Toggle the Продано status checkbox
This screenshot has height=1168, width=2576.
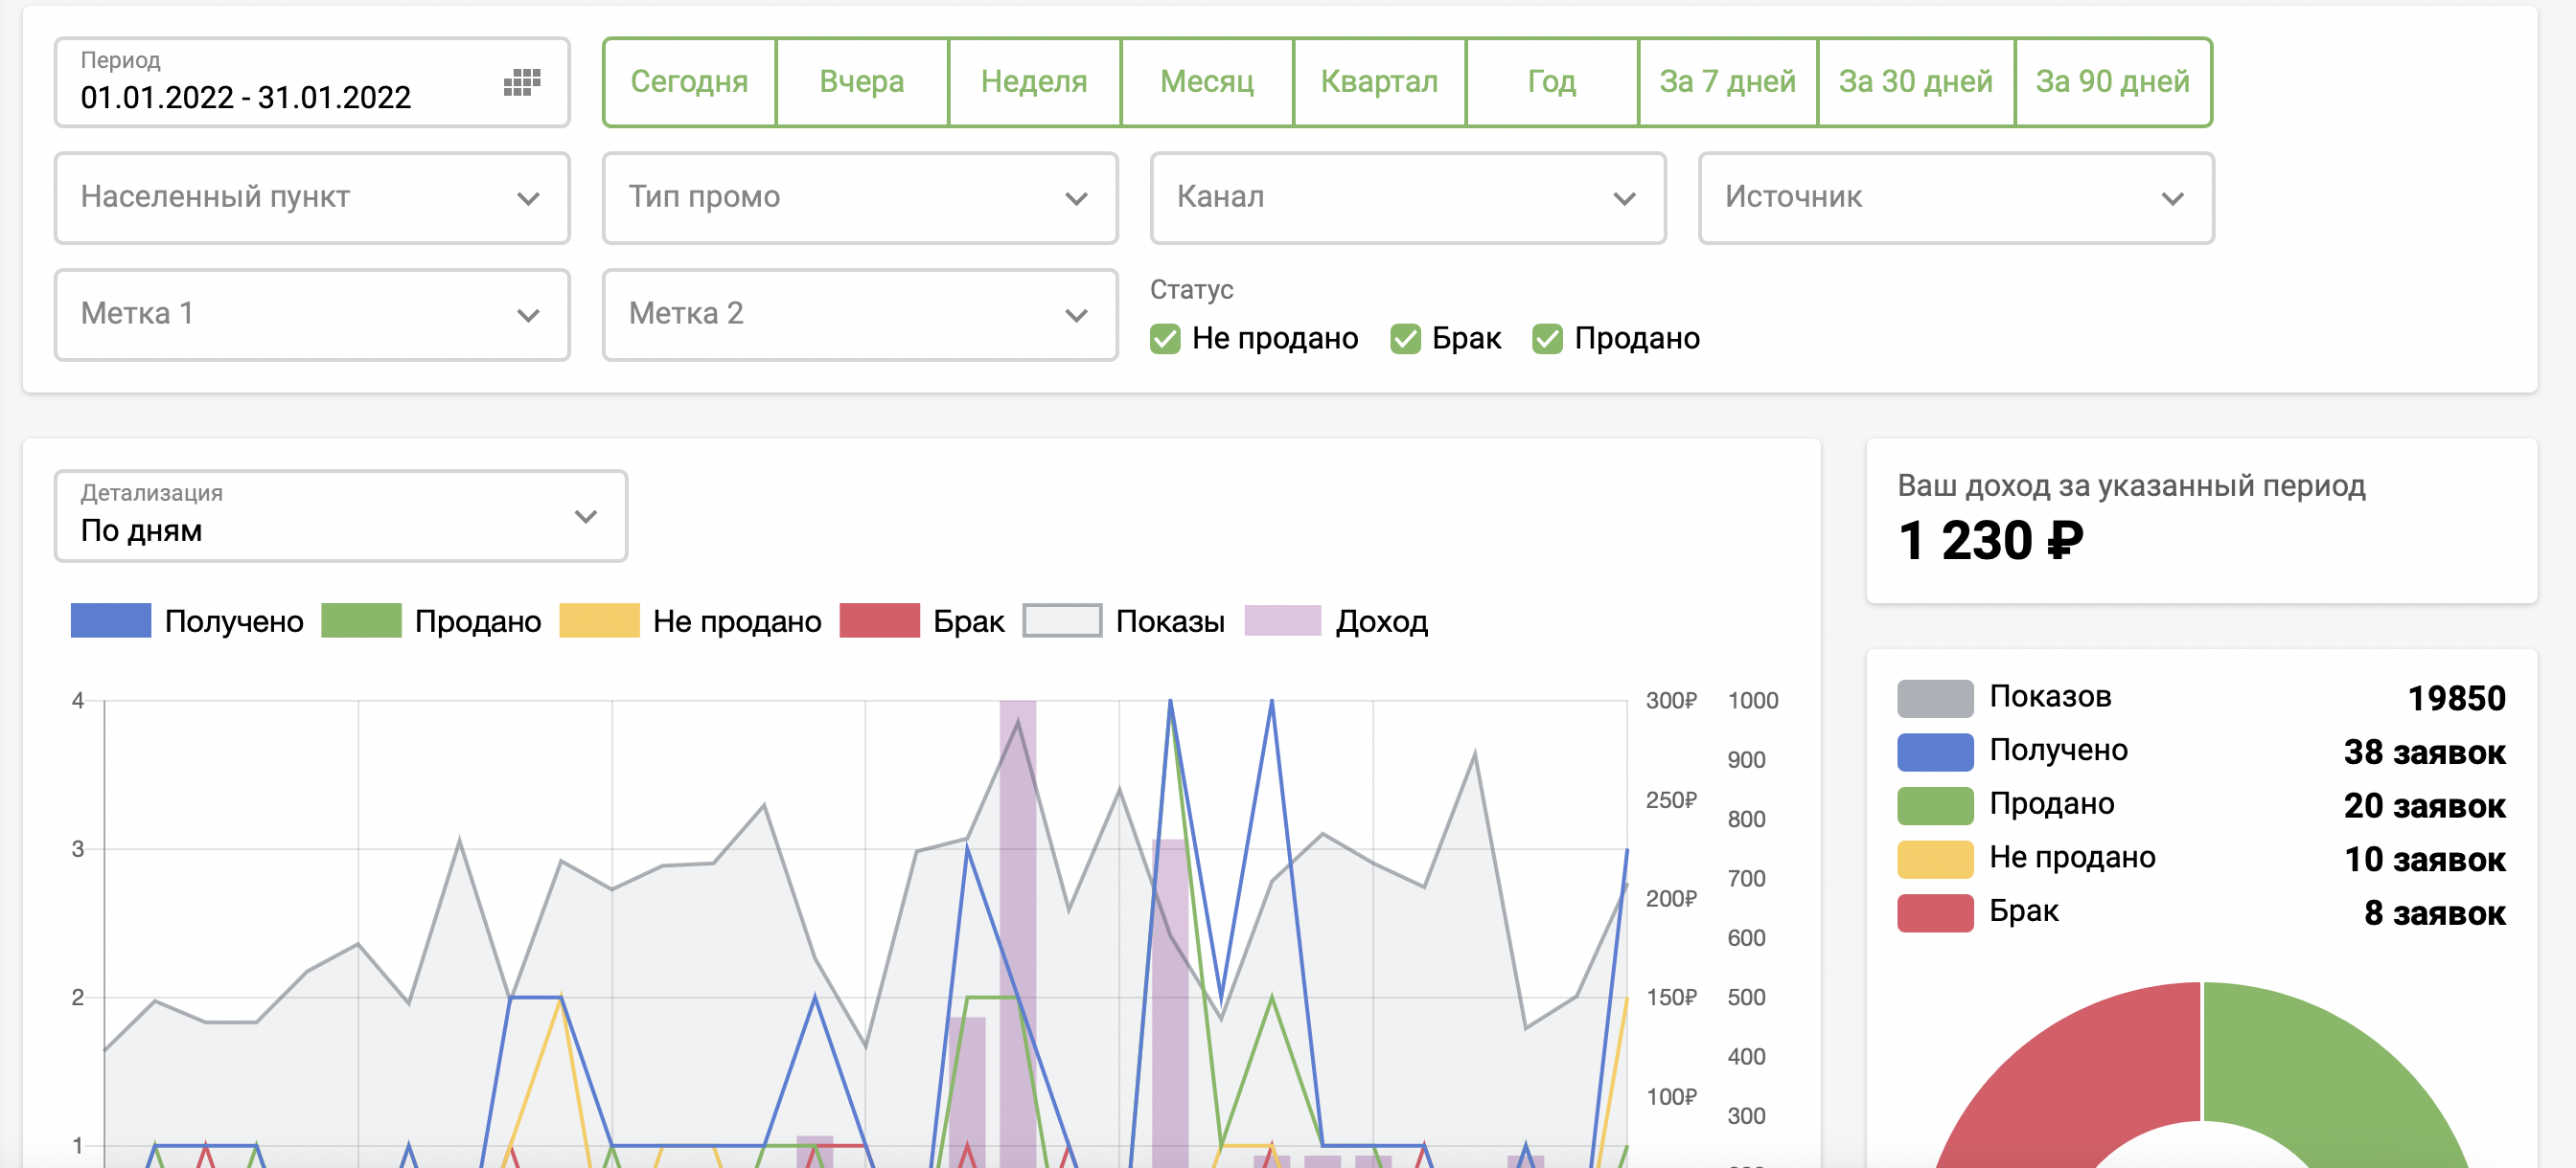1547,339
